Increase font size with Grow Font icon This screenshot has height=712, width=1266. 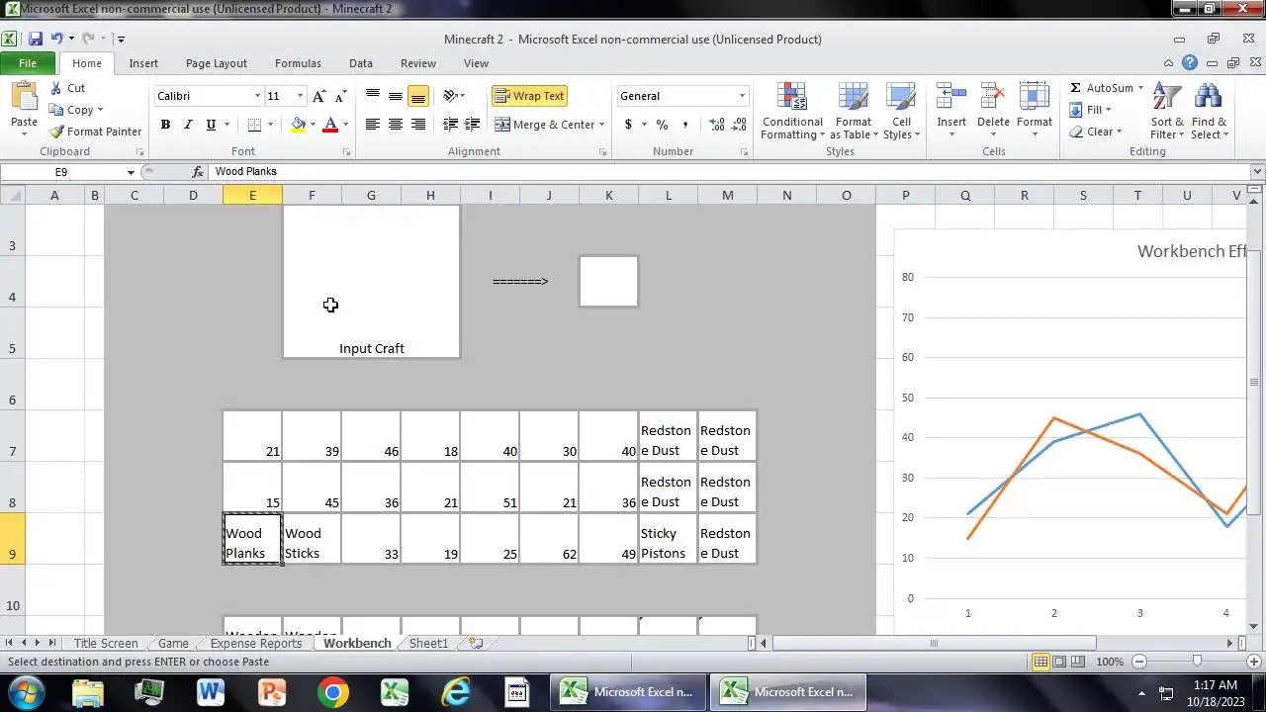(318, 96)
